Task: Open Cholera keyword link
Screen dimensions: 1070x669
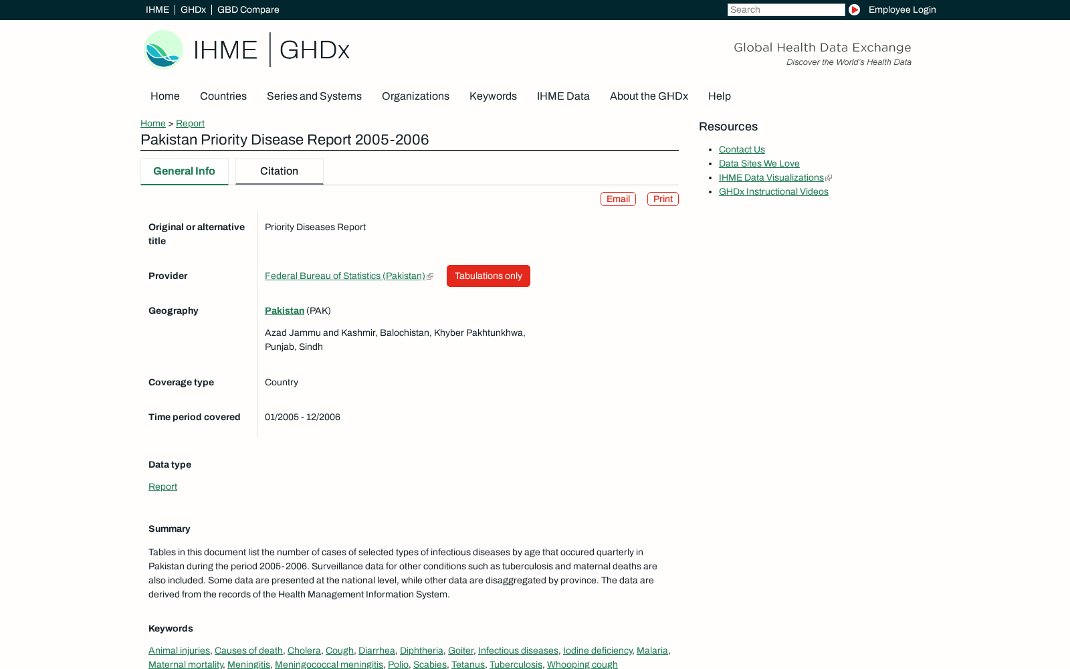Action: tap(304, 650)
